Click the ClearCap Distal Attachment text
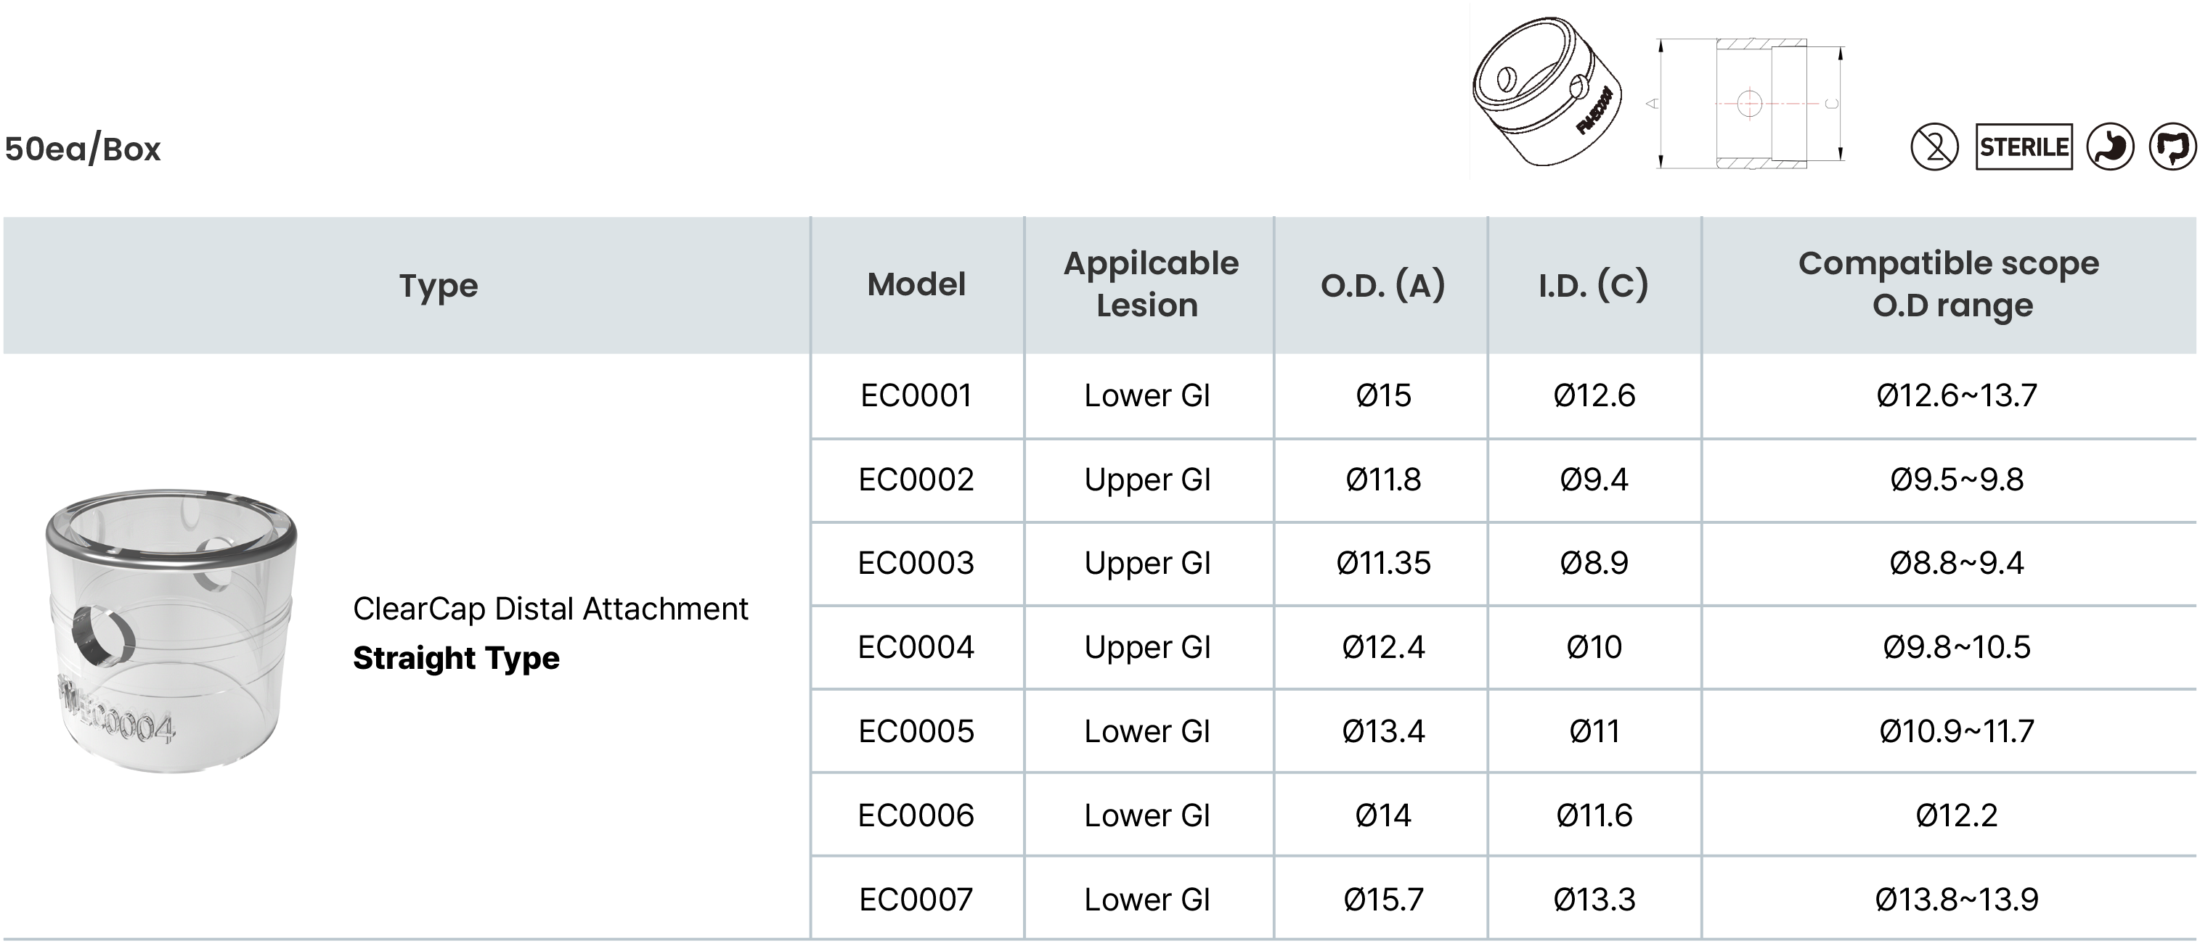Image resolution: width=2200 pixels, height=946 pixels. click(550, 609)
